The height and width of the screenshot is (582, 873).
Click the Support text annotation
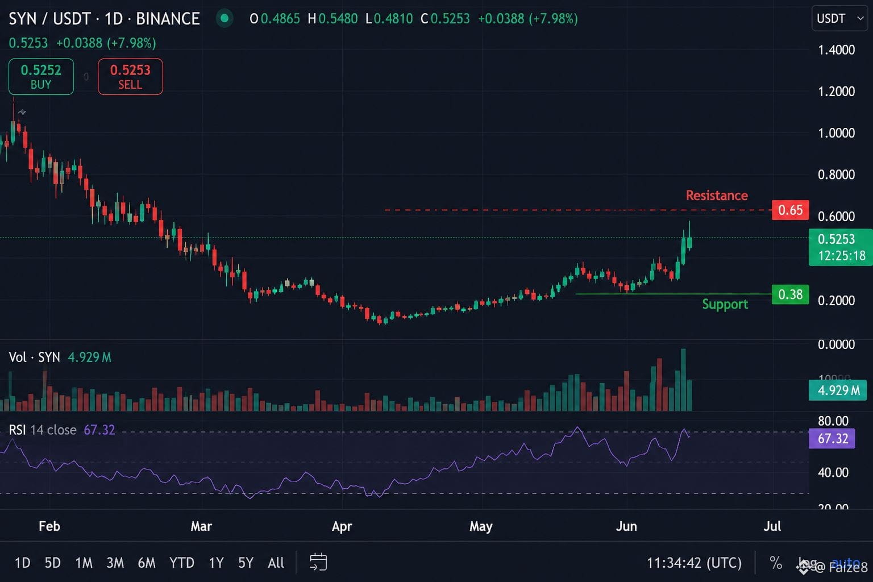pos(725,304)
